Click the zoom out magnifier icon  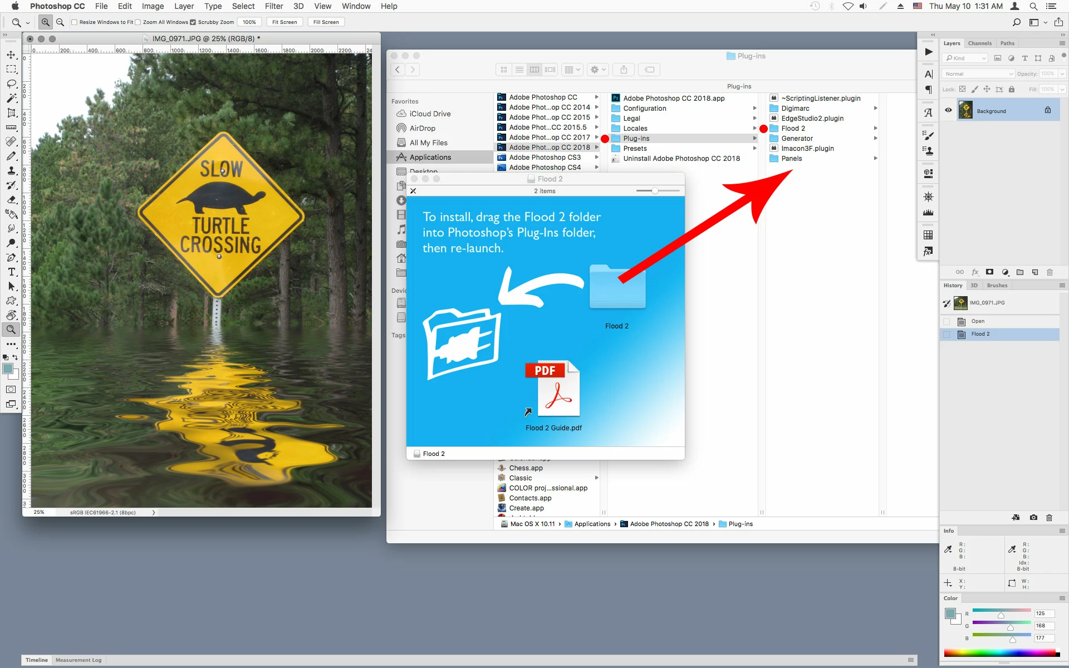[x=60, y=22]
